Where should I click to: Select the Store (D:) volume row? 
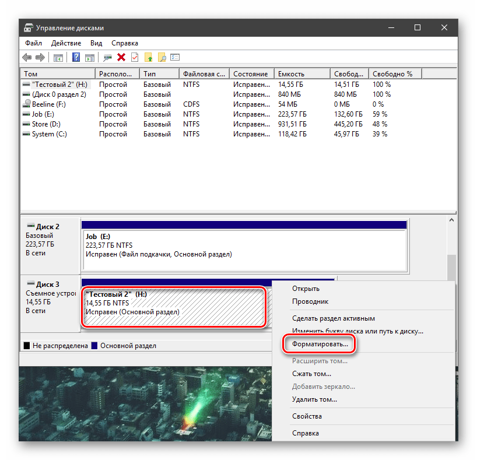click(x=239, y=124)
